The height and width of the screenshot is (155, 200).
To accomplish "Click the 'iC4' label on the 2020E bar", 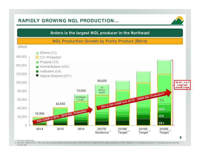I will click(161, 116).
